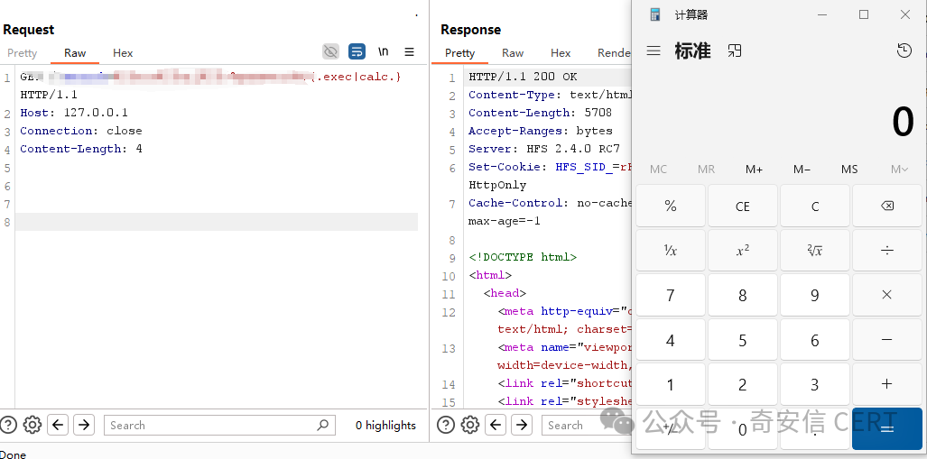Click 'Content-Length: 4' request header line
The image size is (927, 459).
pyautogui.click(x=81, y=149)
